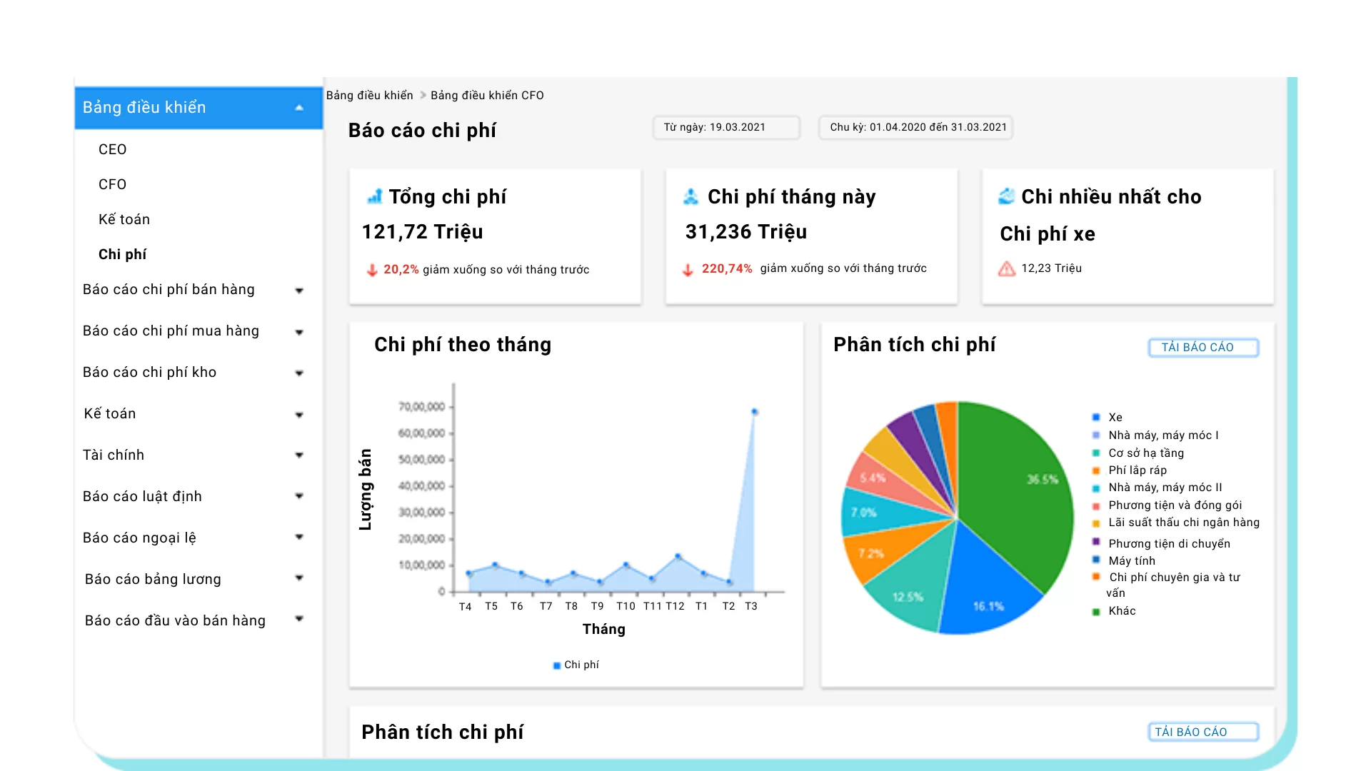Click the green Khác legend swatch
The height and width of the screenshot is (771, 1371).
click(x=1096, y=612)
